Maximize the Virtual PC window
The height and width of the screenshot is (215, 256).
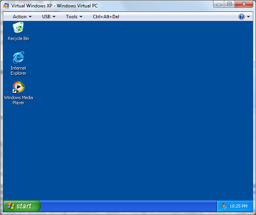(229, 4)
